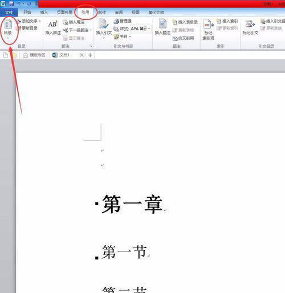Click 交叉引用 cross-reference
Screen dimensions: 285x293
click(184, 38)
